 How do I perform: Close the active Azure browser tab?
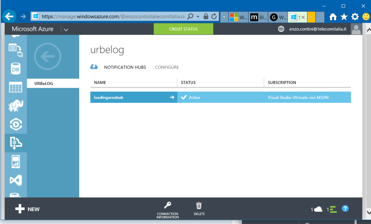[303, 17]
